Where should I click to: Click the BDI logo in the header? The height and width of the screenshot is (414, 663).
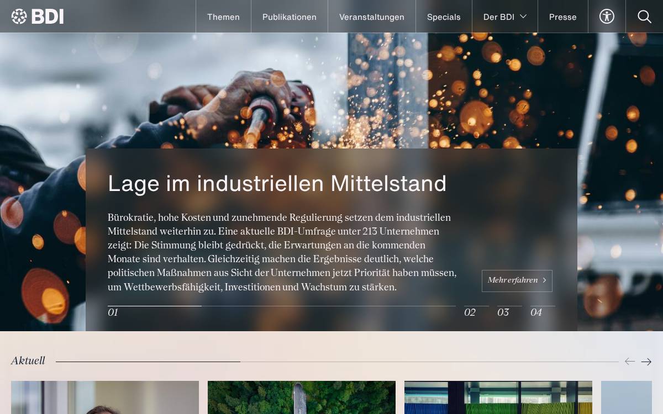tap(38, 17)
